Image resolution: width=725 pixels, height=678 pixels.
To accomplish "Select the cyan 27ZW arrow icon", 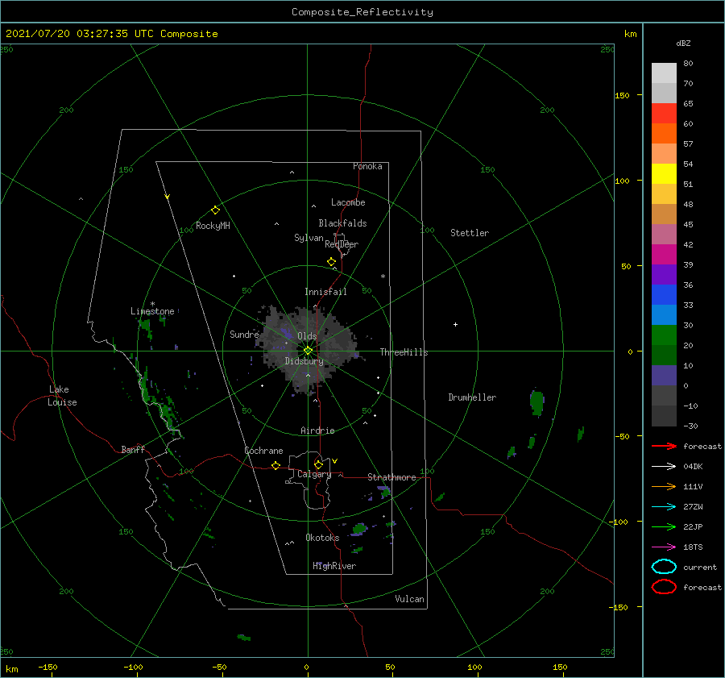I will tap(664, 507).
